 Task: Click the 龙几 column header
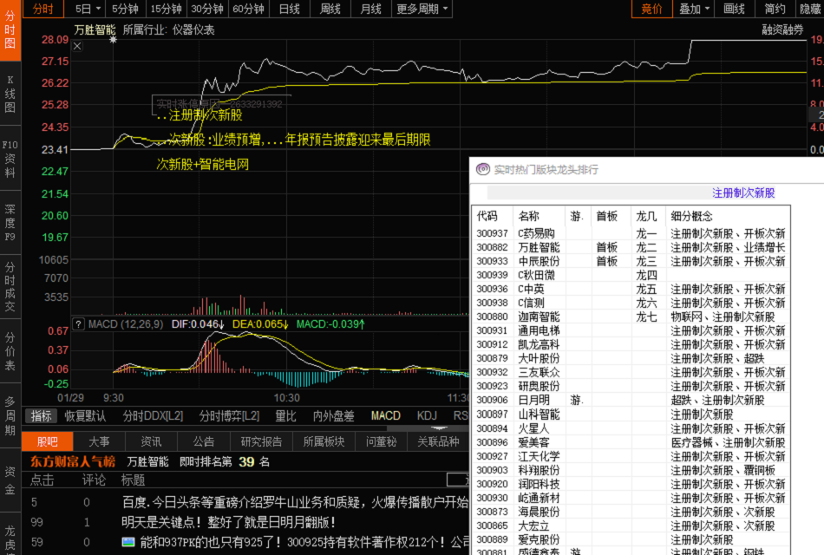tap(646, 216)
